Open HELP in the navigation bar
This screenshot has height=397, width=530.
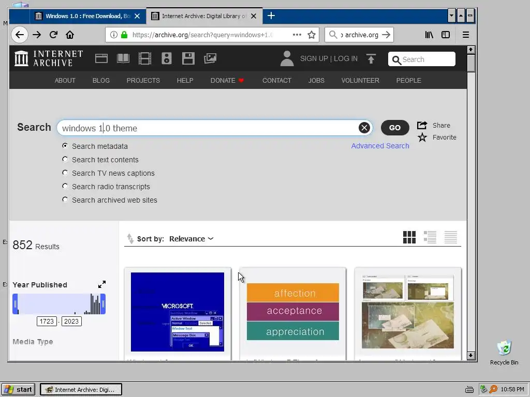point(185,80)
